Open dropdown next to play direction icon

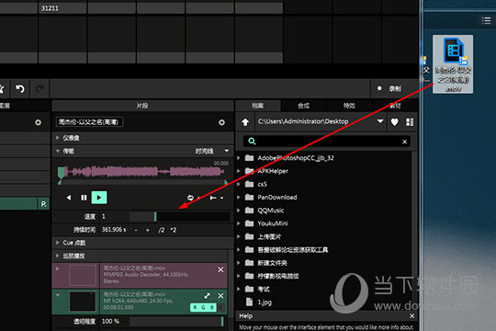click(221, 198)
